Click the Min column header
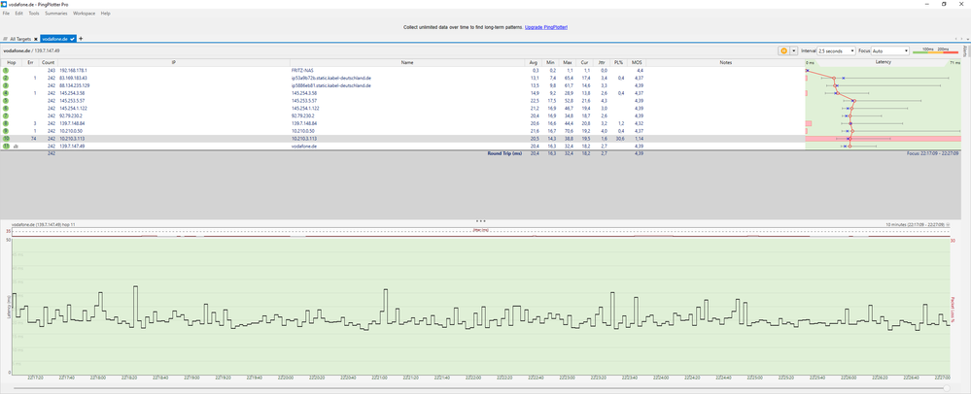 (550, 62)
